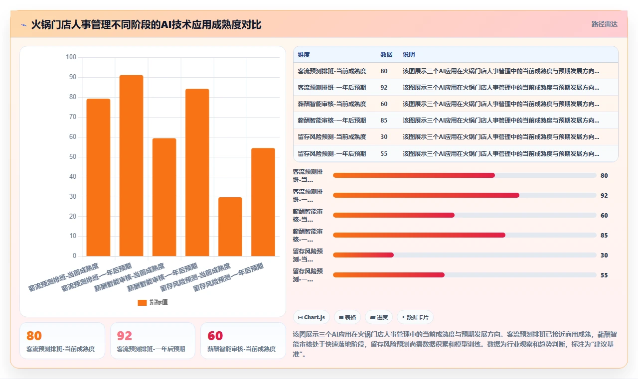Screen dimensions: 638x379
Task: Click the wave icon beside the title
Action: (x=23, y=24)
